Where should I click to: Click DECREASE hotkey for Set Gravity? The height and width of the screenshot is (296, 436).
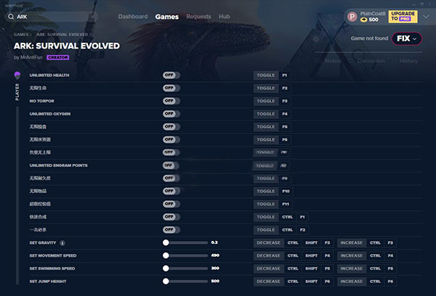(x=268, y=243)
